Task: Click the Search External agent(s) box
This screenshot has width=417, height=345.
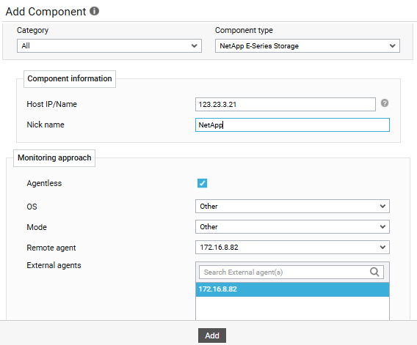Action: [x=291, y=272]
